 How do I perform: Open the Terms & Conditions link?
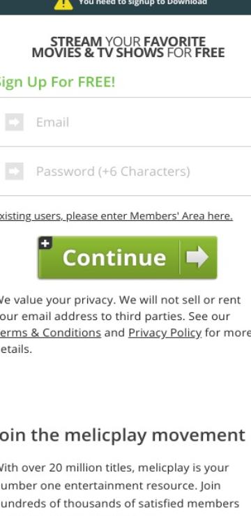(50, 333)
